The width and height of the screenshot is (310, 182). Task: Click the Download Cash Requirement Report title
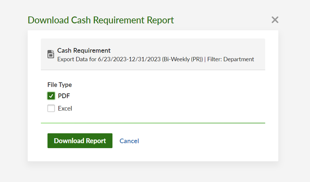point(101,20)
